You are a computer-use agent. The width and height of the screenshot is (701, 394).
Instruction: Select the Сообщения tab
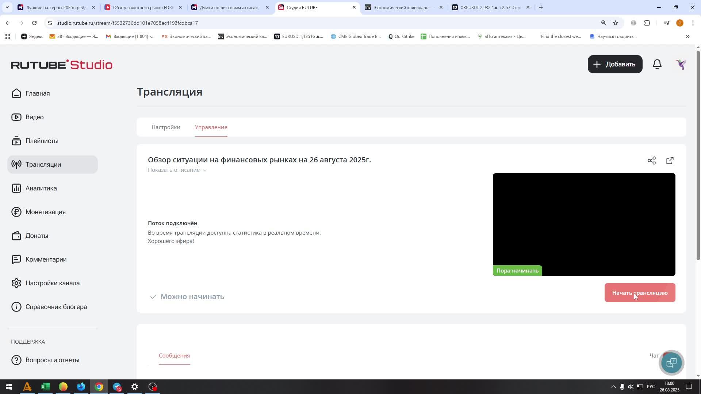[174, 356]
